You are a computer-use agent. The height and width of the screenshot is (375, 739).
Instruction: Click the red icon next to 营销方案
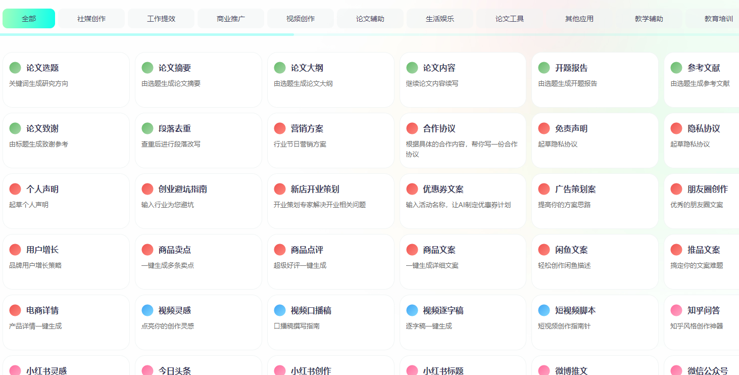pos(280,128)
